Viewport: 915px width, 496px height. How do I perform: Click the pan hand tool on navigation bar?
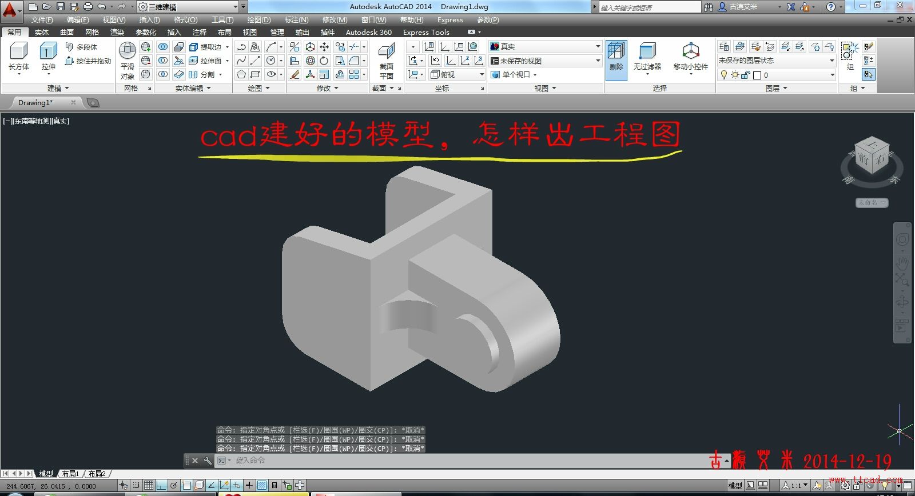pos(902,262)
